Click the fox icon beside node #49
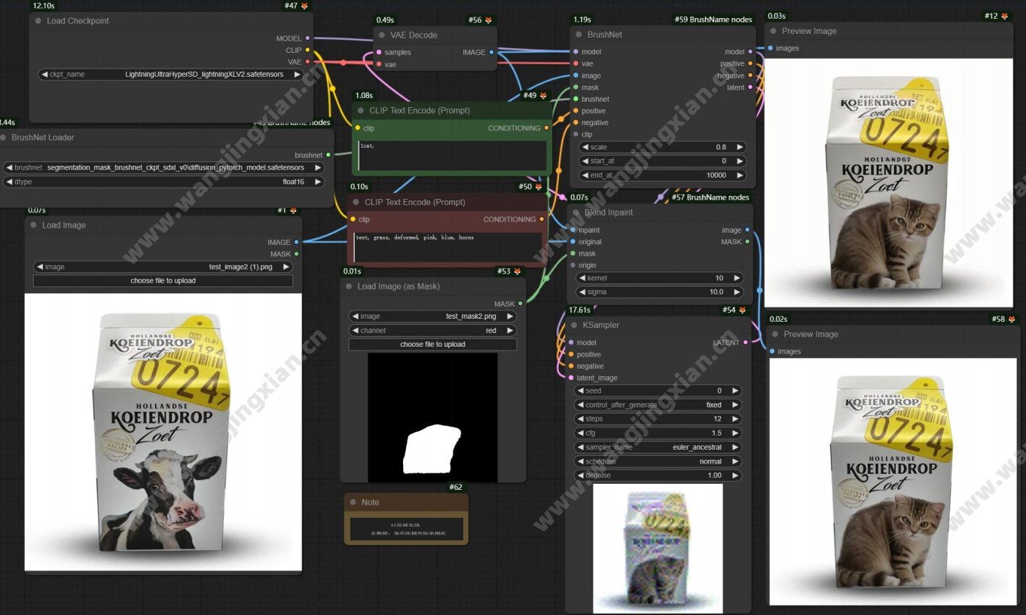This screenshot has height=615, width=1026. pos(544,95)
